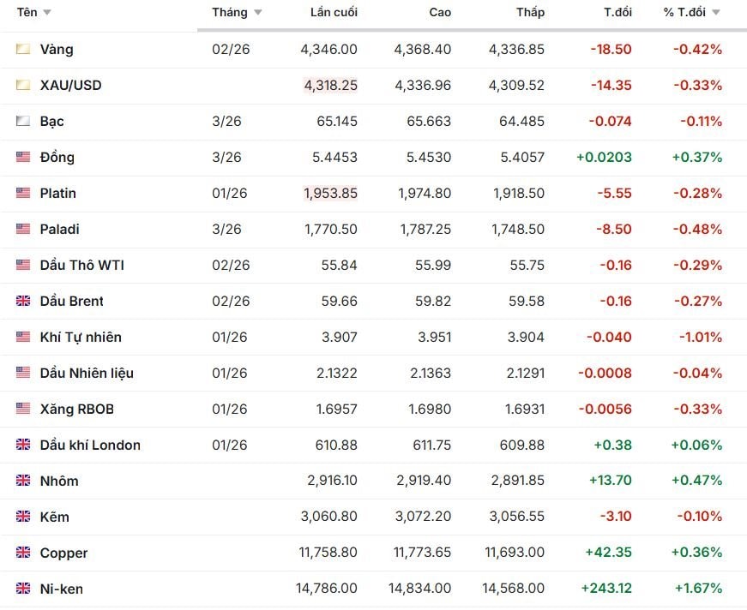The width and height of the screenshot is (747, 610).
Task: Open the XAU/USD link
Action: [x=70, y=86]
